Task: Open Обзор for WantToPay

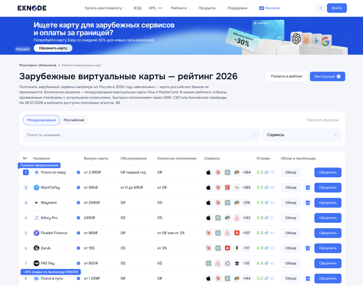Action: [291, 188]
